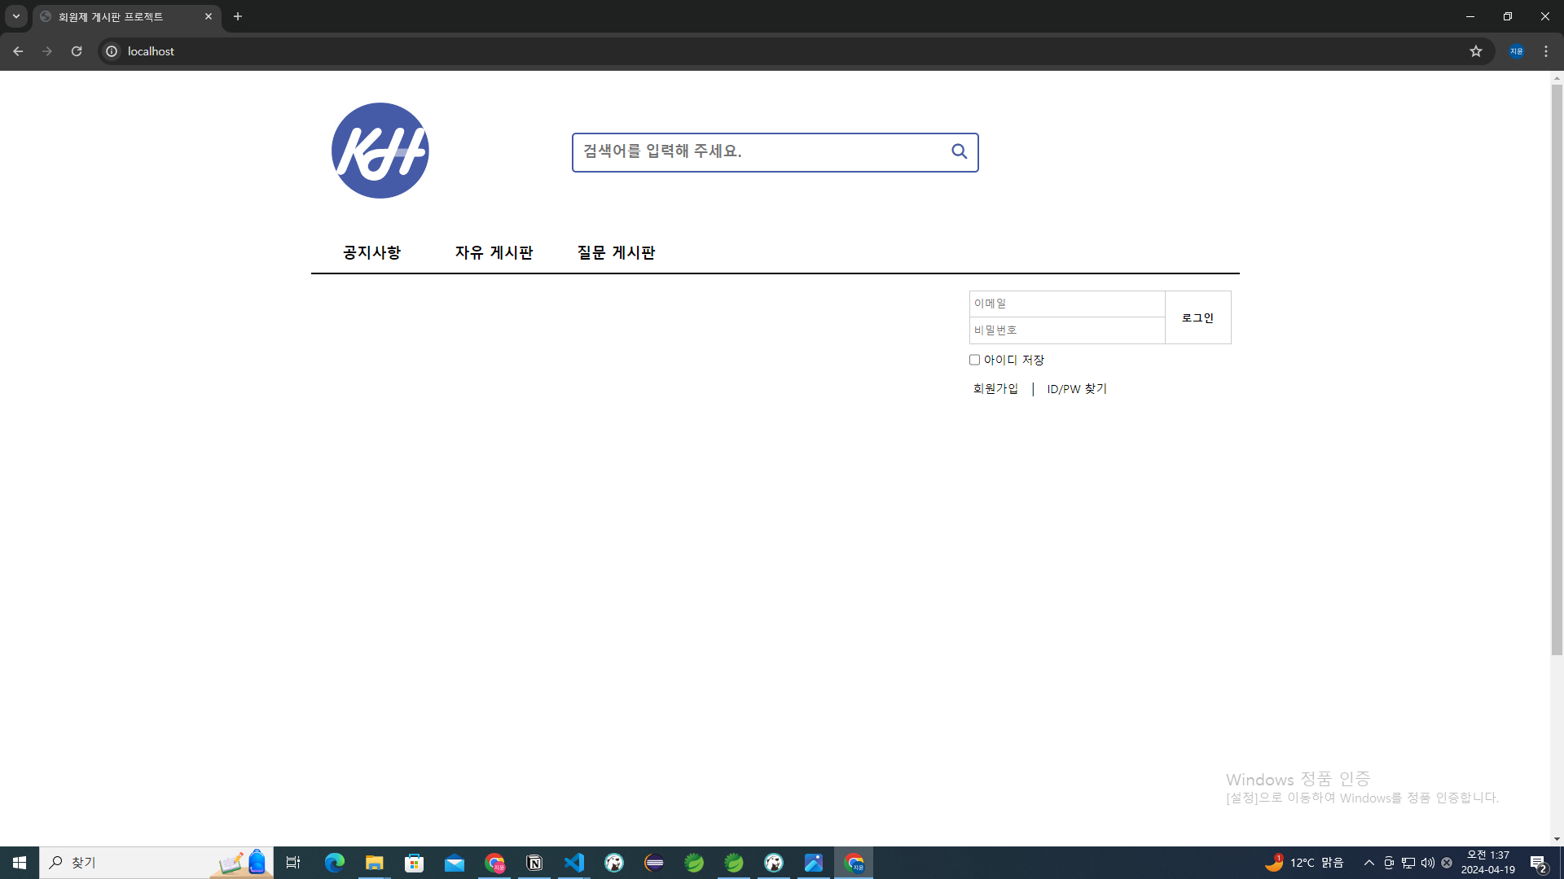Click the 회원가입 link

995,389
